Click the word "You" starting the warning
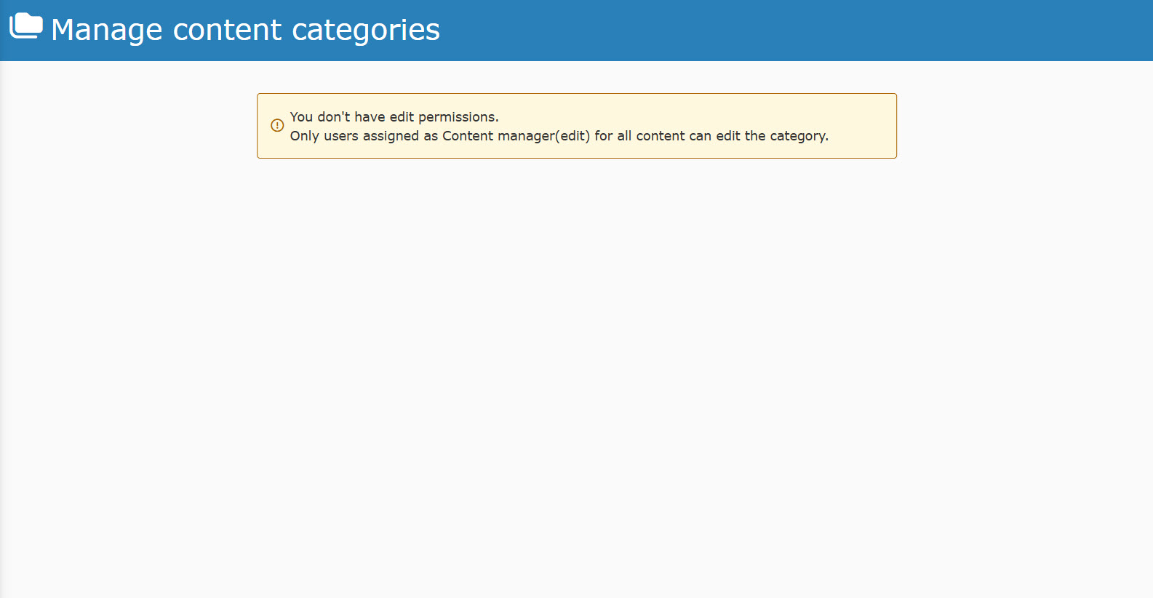1153x598 pixels. (301, 117)
